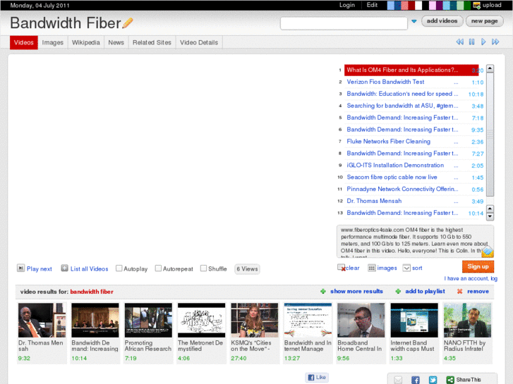
Task: Click the ShareThis icon
Action: tap(450, 380)
